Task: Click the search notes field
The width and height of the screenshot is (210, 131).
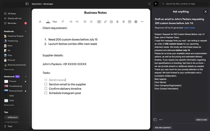Action: click(x=184, y=4)
